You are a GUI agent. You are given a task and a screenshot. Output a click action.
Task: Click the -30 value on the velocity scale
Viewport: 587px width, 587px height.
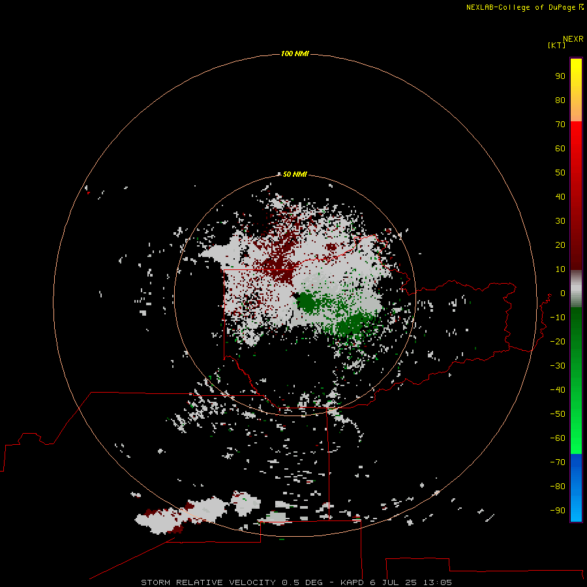coord(558,366)
